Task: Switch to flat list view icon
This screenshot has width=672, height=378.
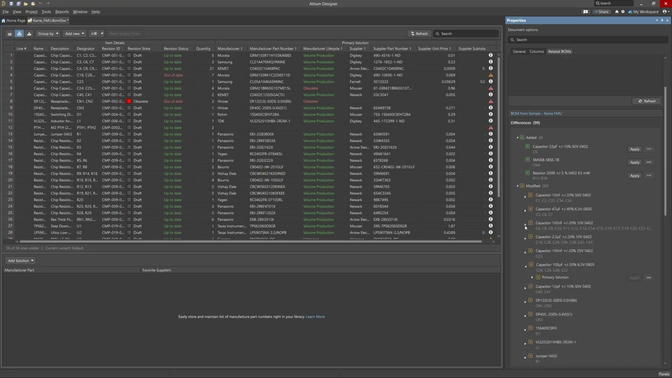Action: point(9,34)
